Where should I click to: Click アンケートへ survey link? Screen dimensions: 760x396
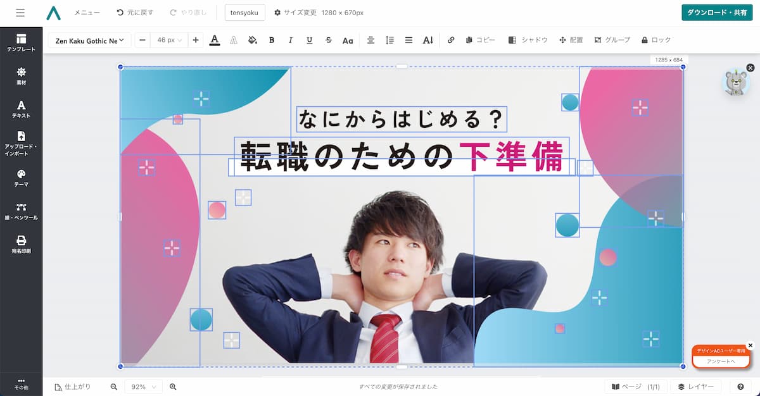point(722,361)
